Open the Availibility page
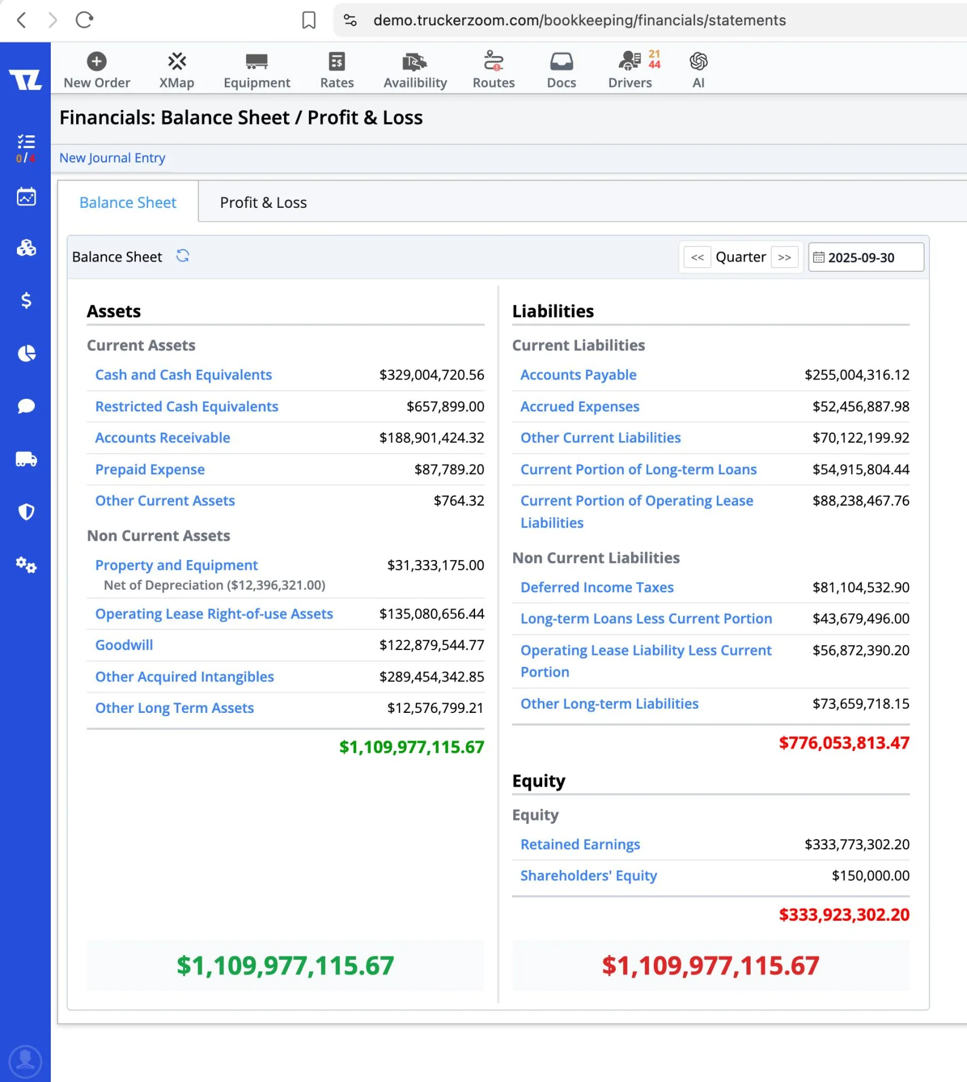Viewport: 967px width, 1082px height. pyautogui.click(x=415, y=70)
